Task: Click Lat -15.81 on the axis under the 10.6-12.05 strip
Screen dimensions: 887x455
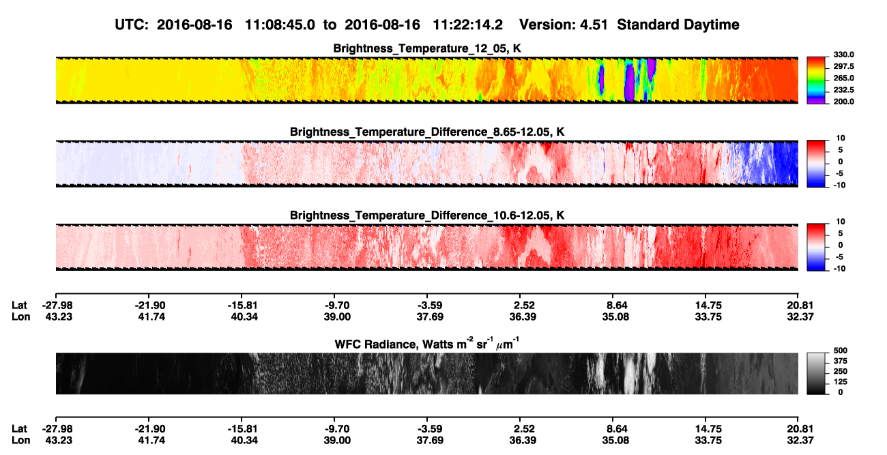Action: click(x=242, y=306)
